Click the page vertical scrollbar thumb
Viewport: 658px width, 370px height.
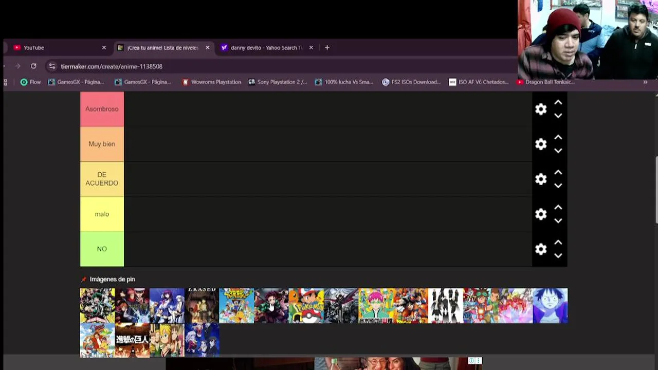pos(656,190)
